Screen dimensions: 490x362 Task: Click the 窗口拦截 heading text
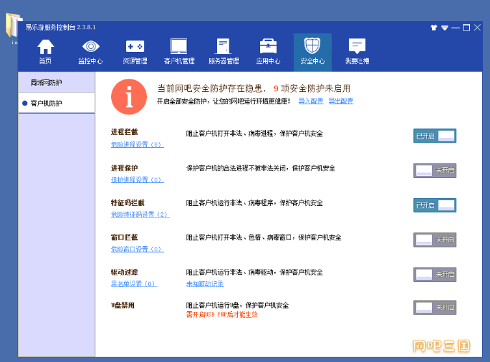(124, 238)
